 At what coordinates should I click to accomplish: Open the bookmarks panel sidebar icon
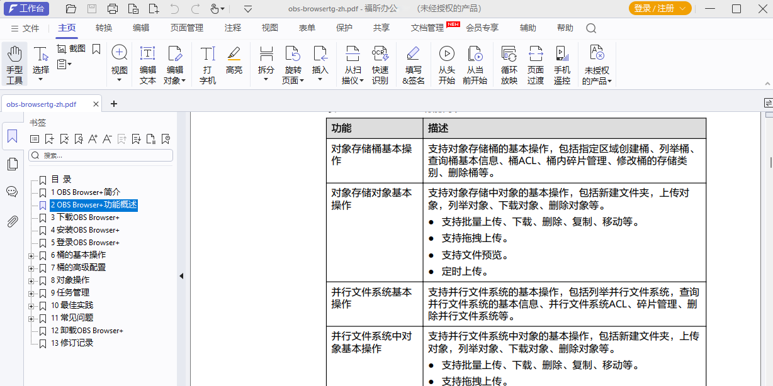pos(12,136)
